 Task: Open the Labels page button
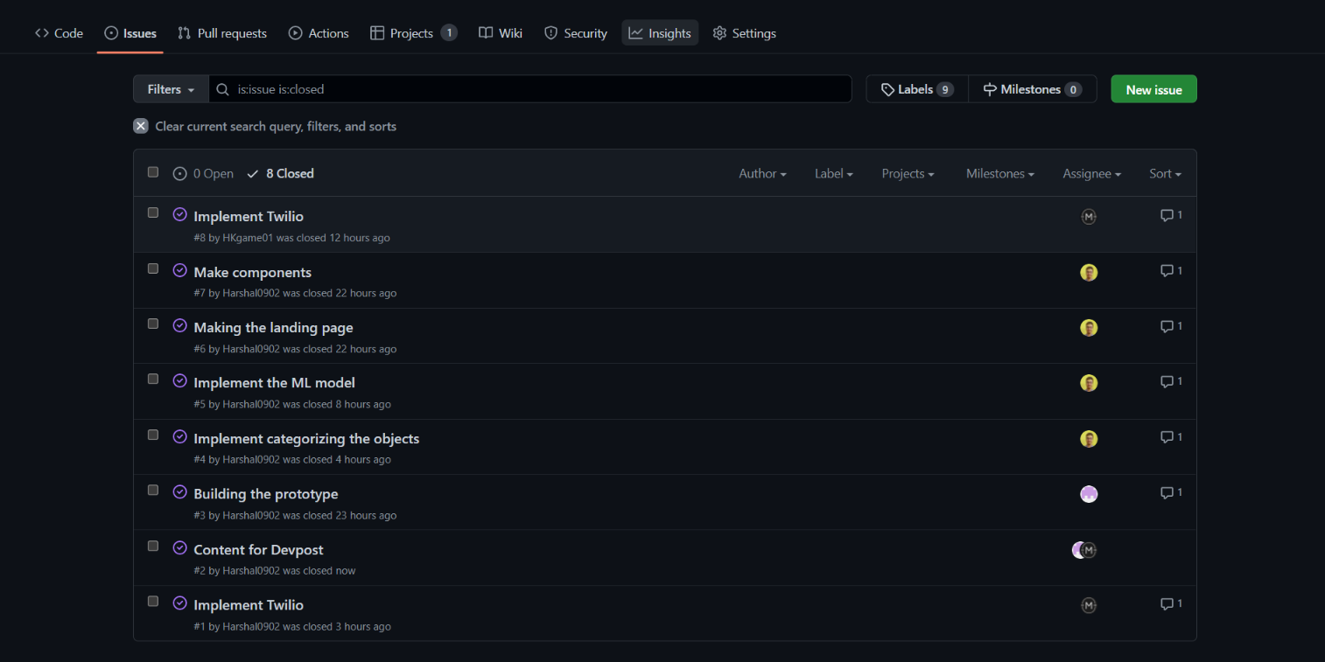click(x=917, y=89)
